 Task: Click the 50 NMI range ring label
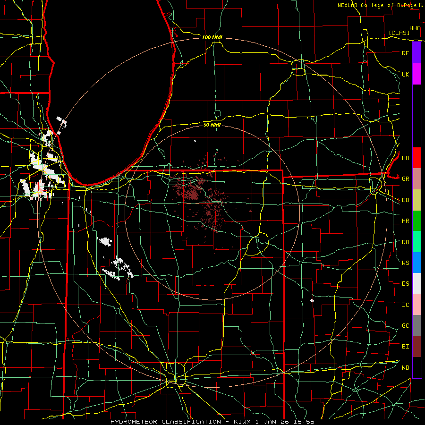pyautogui.click(x=212, y=125)
